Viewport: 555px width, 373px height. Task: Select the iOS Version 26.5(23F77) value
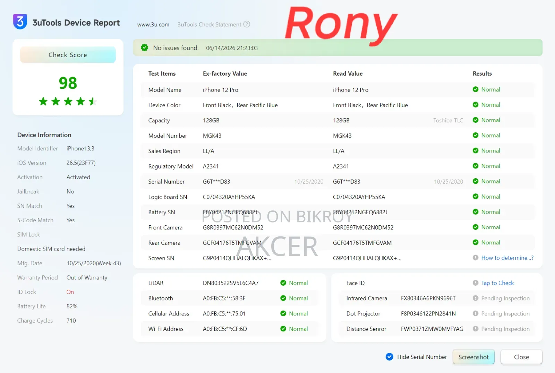tap(81, 163)
